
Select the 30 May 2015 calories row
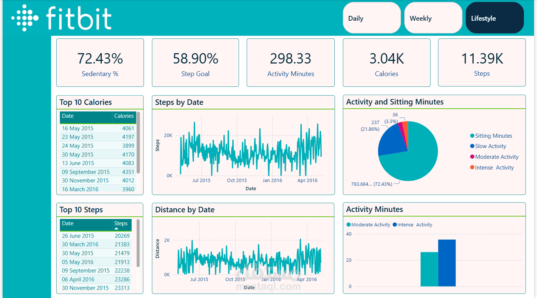click(98, 154)
